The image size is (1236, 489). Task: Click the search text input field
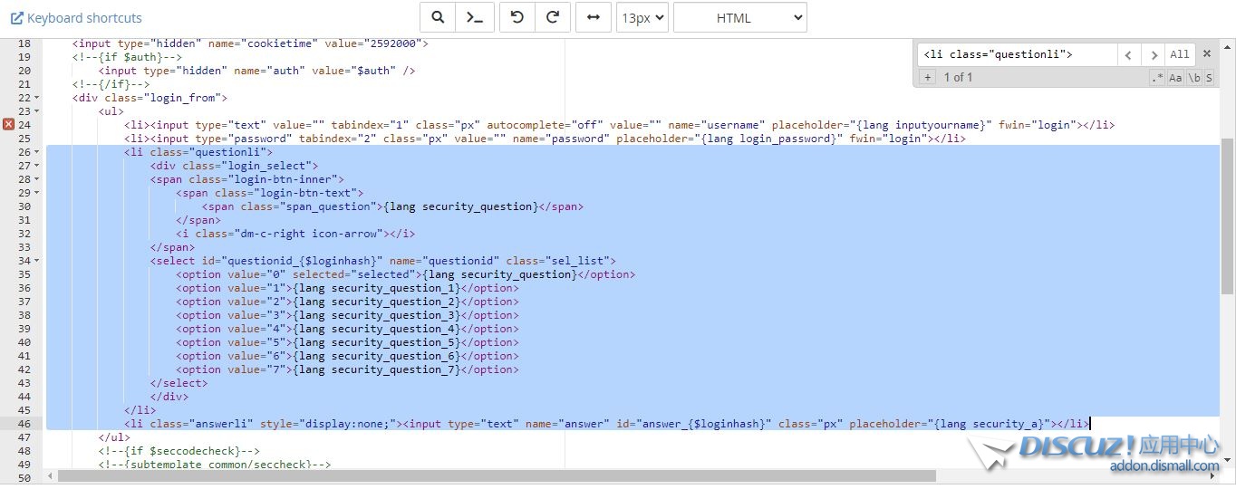coord(1017,54)
